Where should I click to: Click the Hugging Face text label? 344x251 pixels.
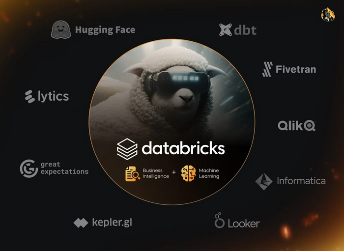(105, 30)
